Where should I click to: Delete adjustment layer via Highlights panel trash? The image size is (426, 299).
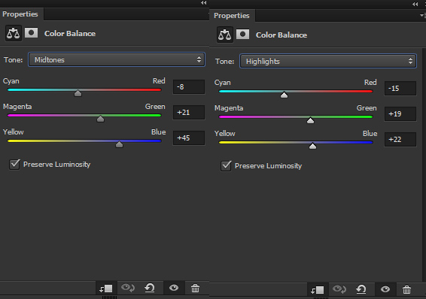point(406,290)
